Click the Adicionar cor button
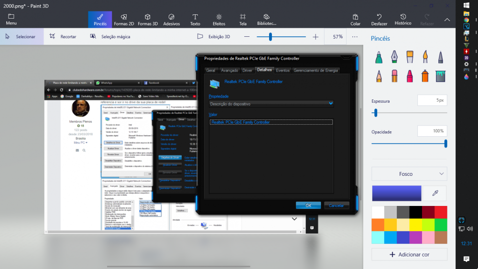This screenshot has width=478, height=269. click(409, 255)
